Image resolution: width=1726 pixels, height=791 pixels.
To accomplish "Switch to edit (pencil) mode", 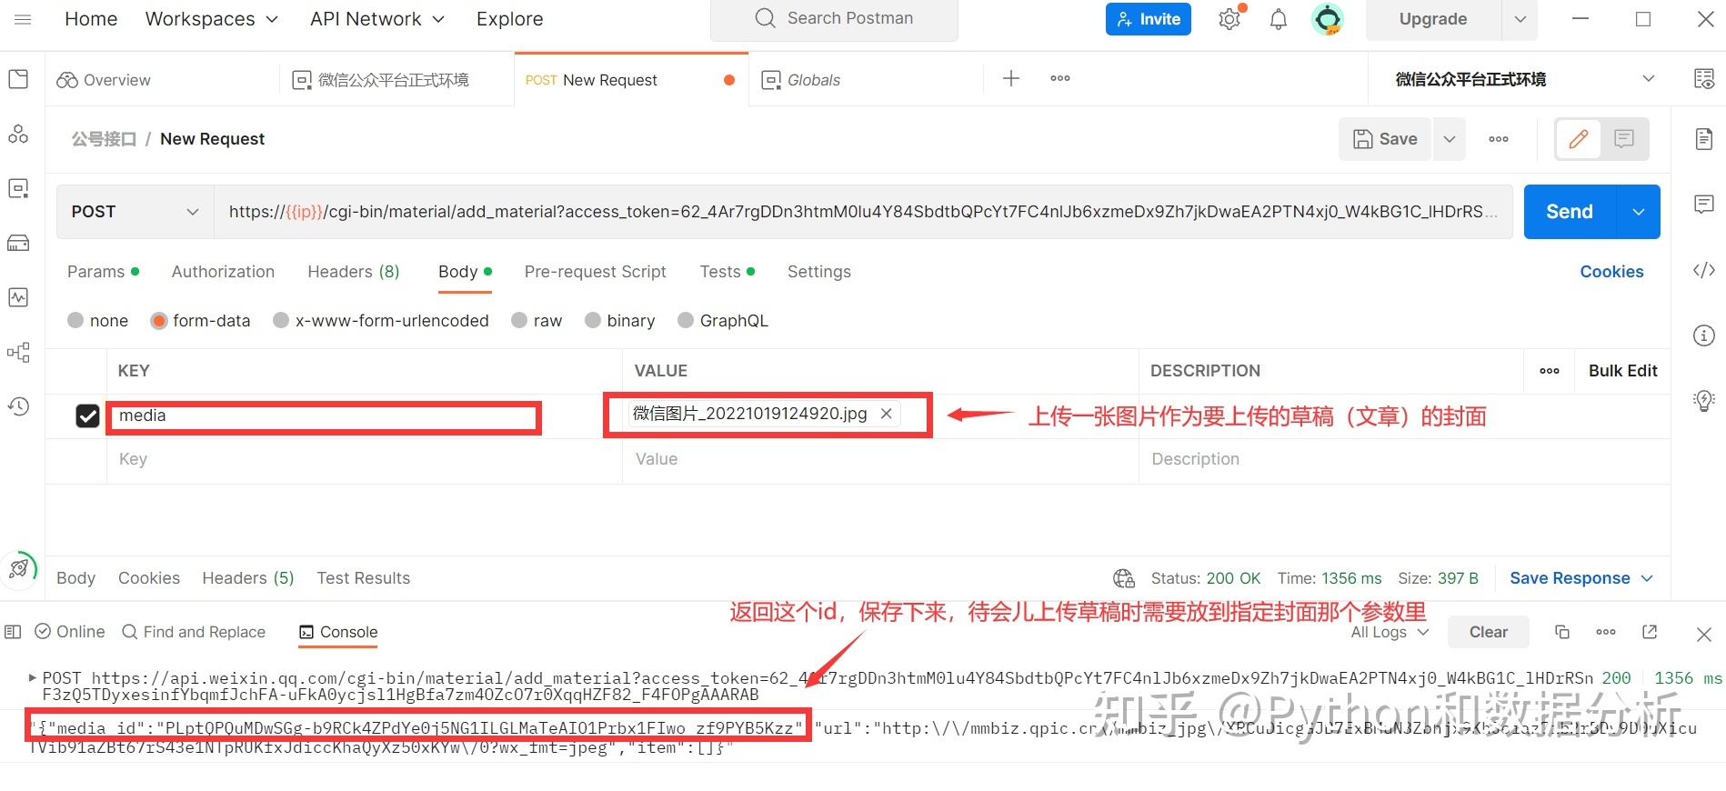I will pyautogui.click(x=1579, y=139).
